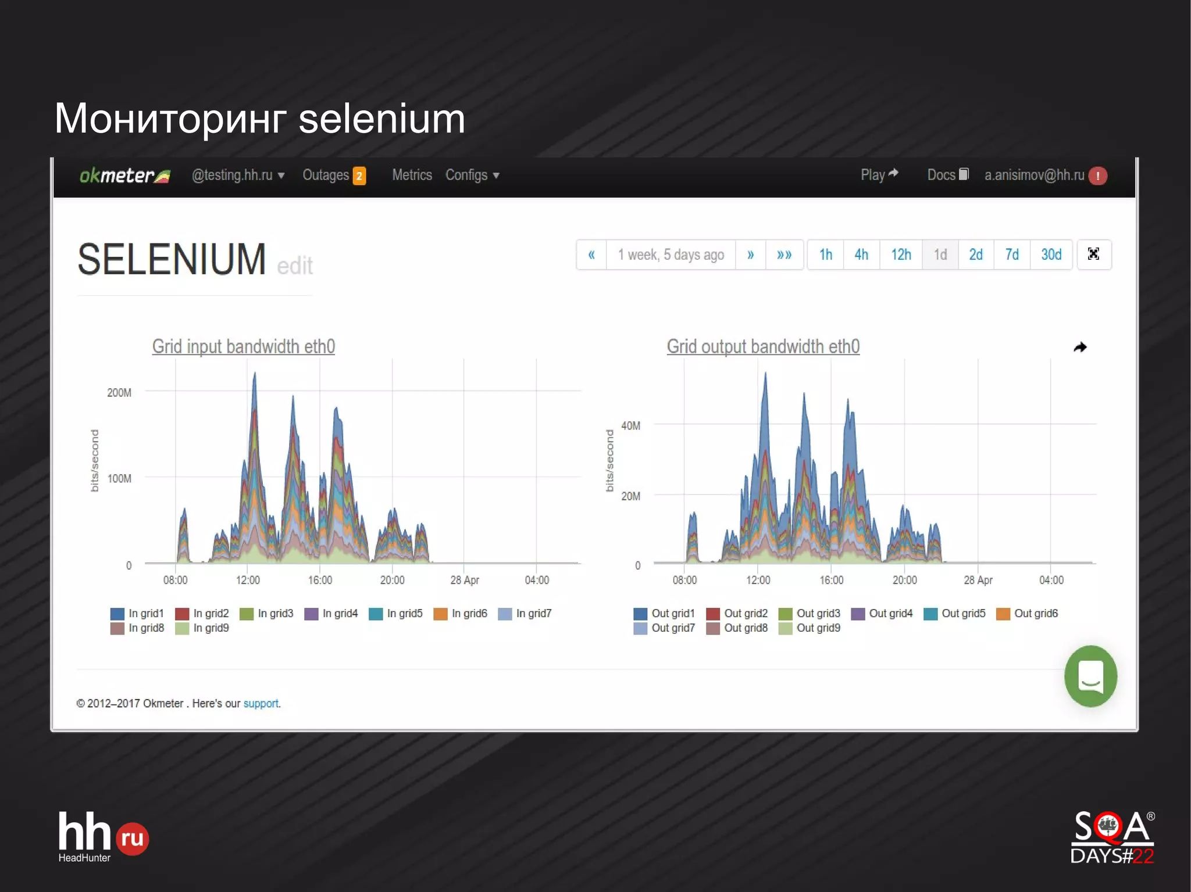The height and width of the screenshot is (892, 1191).
Task: Step forward with the » button
Action: pyautogui.click(x=751, y=255)
